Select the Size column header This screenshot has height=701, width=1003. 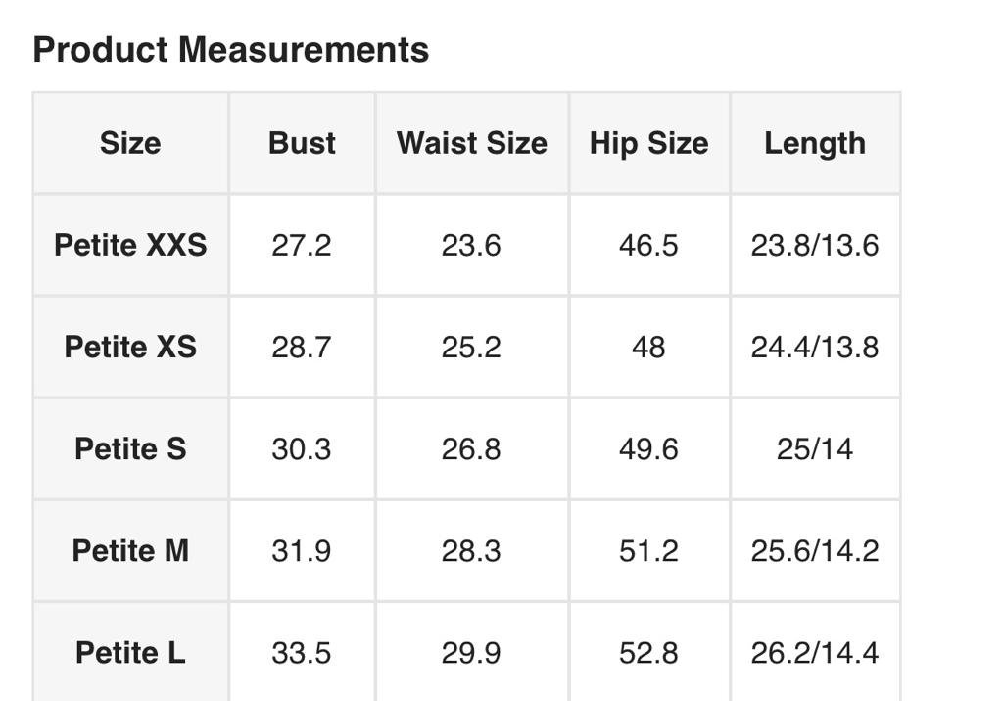tap(130, 143)
